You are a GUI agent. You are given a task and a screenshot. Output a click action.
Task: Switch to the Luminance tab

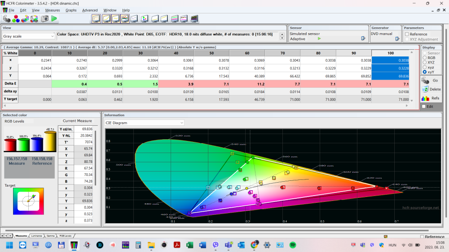click(x=36, y=235)
